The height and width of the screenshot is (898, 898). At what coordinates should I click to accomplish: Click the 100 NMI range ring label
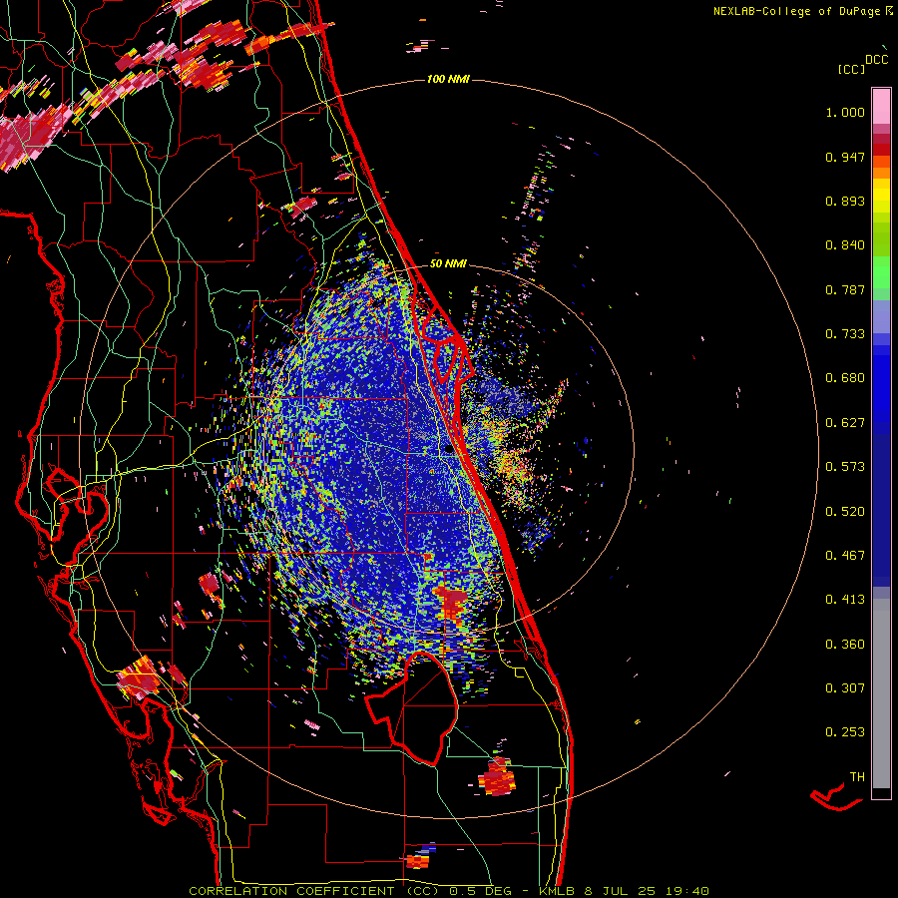[448, 79]
